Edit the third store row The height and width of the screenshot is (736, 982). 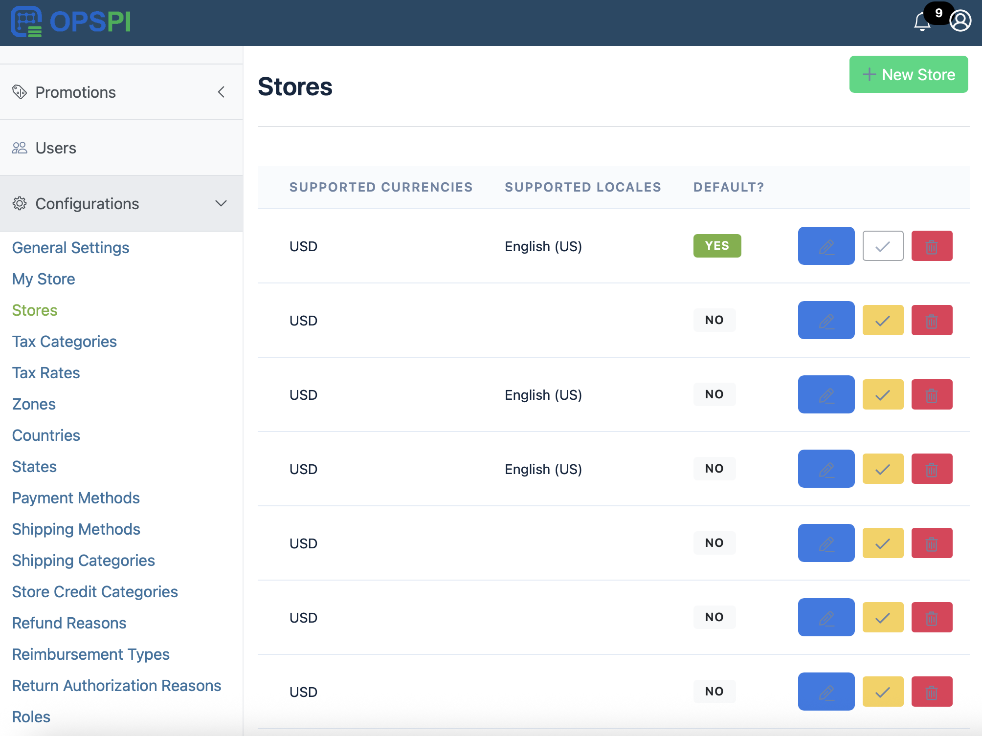(826, 394)
